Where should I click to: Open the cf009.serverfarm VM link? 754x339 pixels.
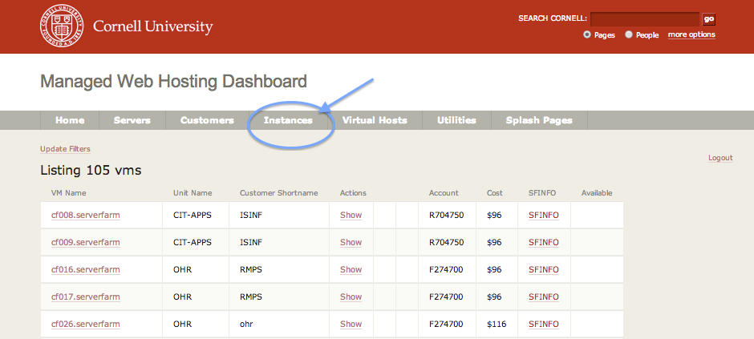(86, 243)
